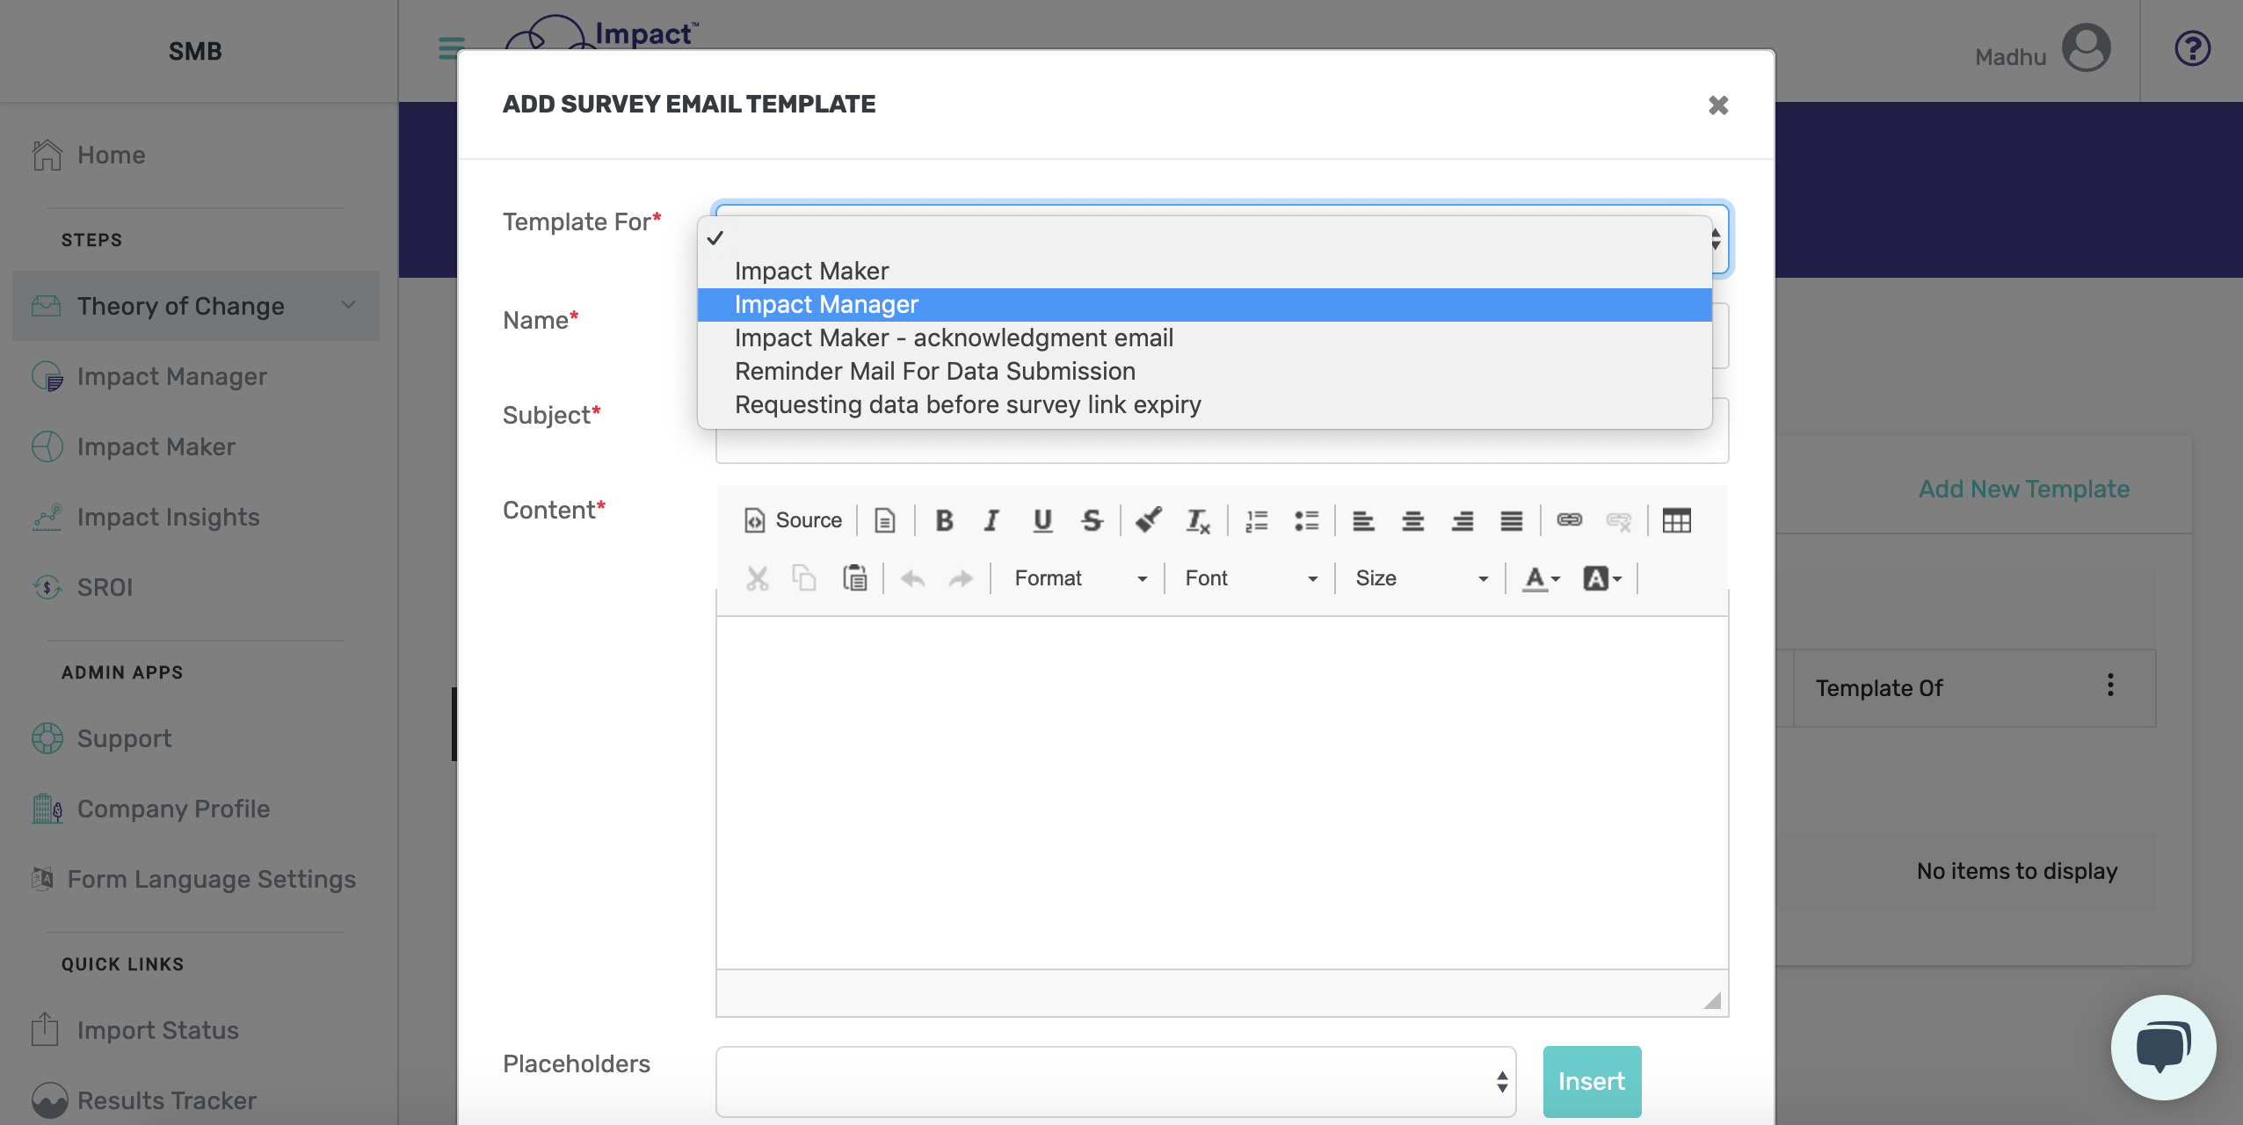The height and width of the screenshot is (1125, 2243).
Task: Expand Theory of Change menu
Action: click(195, 306)
